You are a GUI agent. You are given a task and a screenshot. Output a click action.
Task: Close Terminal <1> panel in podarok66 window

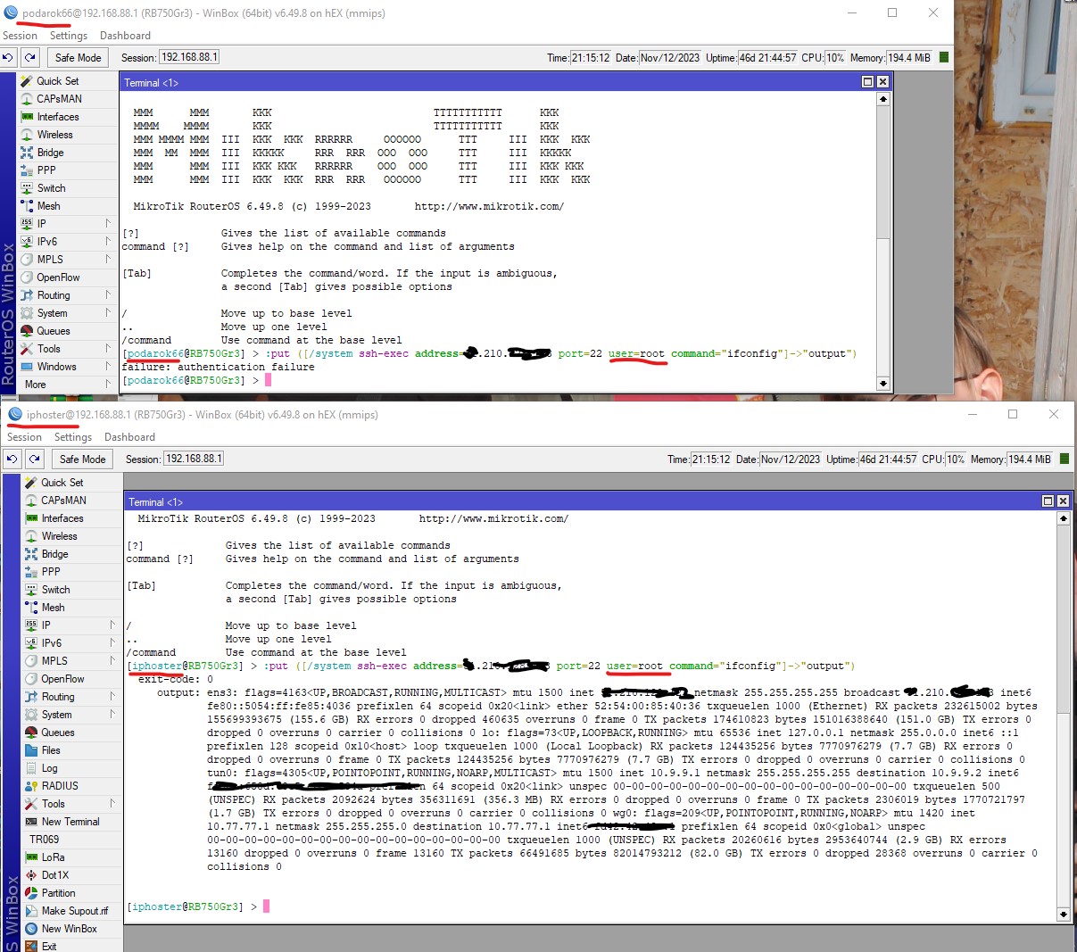tap(882, 82)
